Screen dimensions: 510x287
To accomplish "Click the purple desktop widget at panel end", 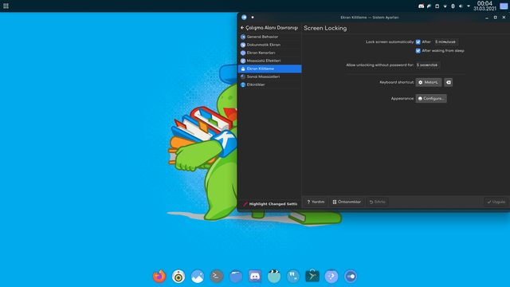I will tap(504, 6).
